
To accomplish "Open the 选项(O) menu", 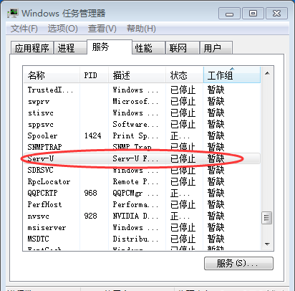I will [x=63, y=29].
